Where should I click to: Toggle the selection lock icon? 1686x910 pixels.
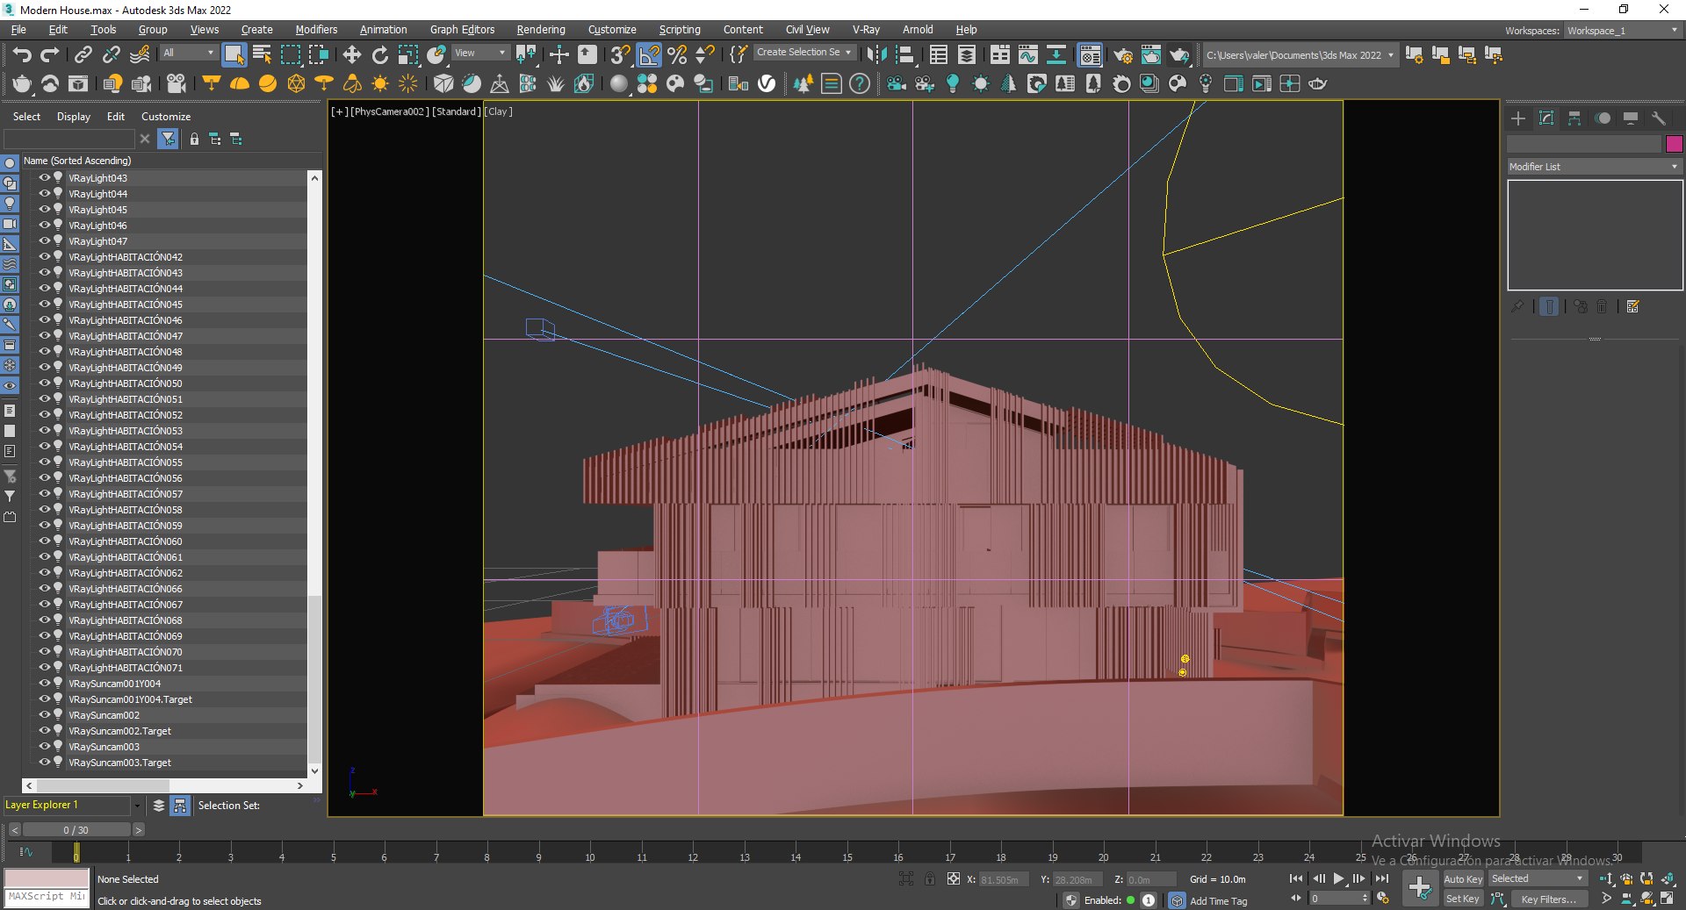930,878
